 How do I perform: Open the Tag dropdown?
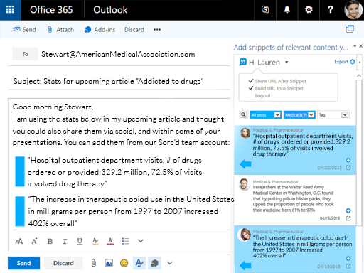pos(333,115)
